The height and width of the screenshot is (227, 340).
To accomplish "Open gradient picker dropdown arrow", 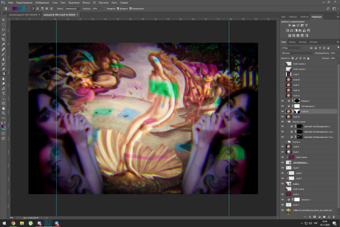I will coord(26,9).
